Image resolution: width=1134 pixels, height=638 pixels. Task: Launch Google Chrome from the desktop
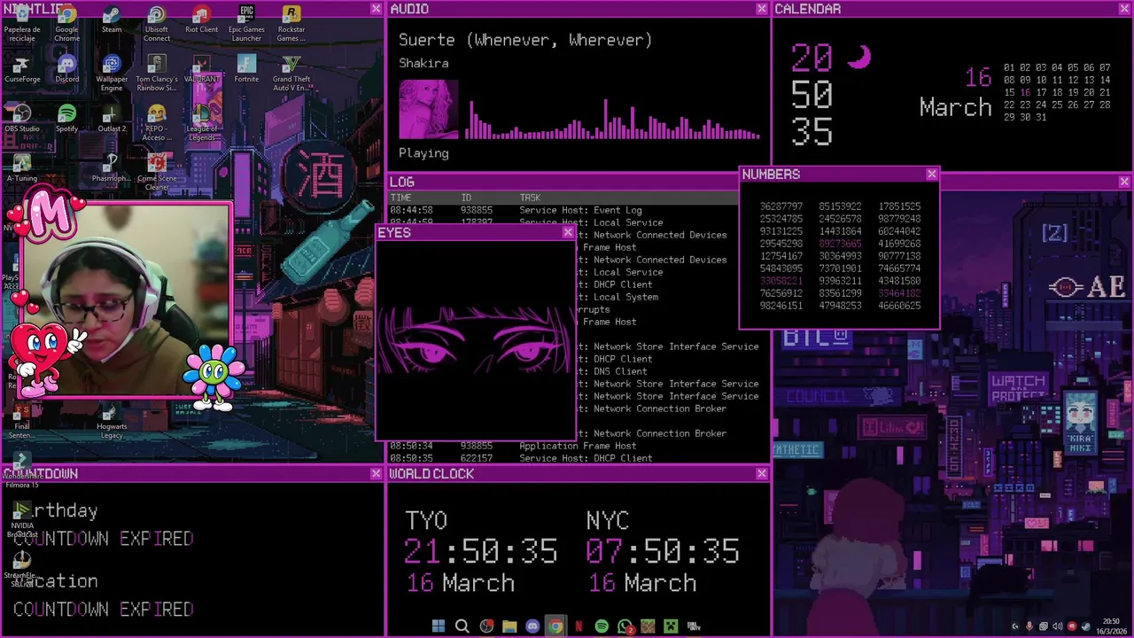click(66, 24)
